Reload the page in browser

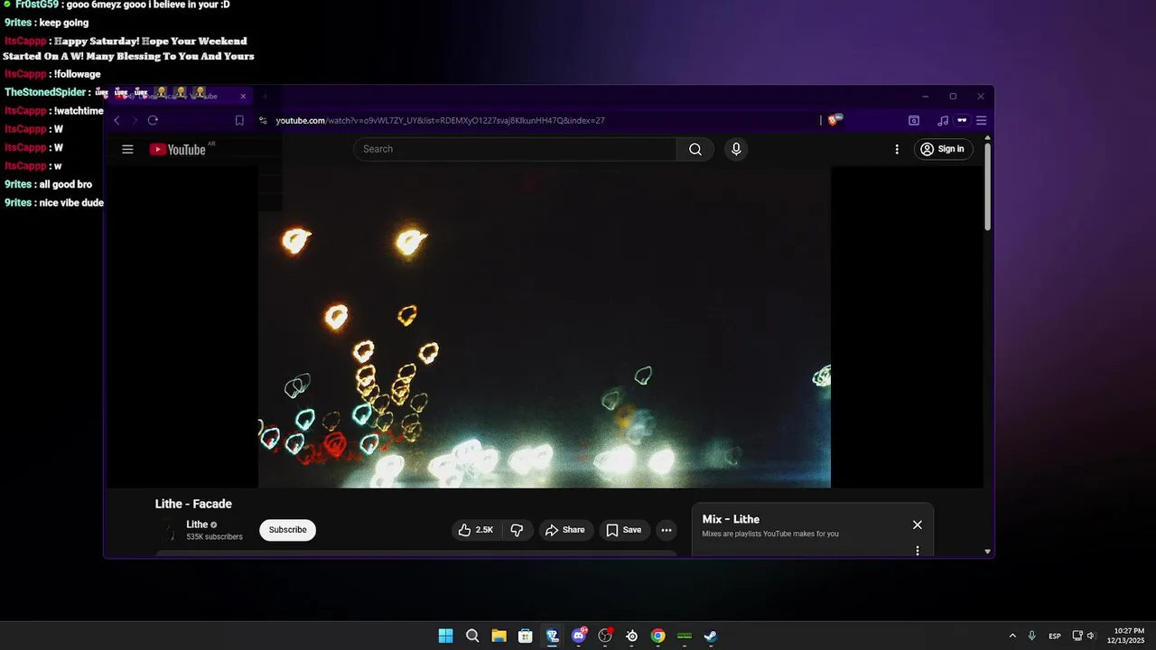click(x=153, y=120)
